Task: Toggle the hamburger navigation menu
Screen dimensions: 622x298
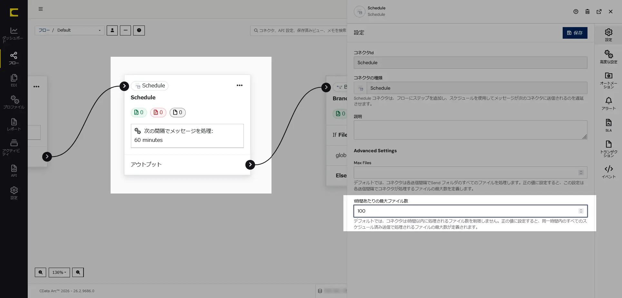Action: pyautogui.click(x=41, y=9)
